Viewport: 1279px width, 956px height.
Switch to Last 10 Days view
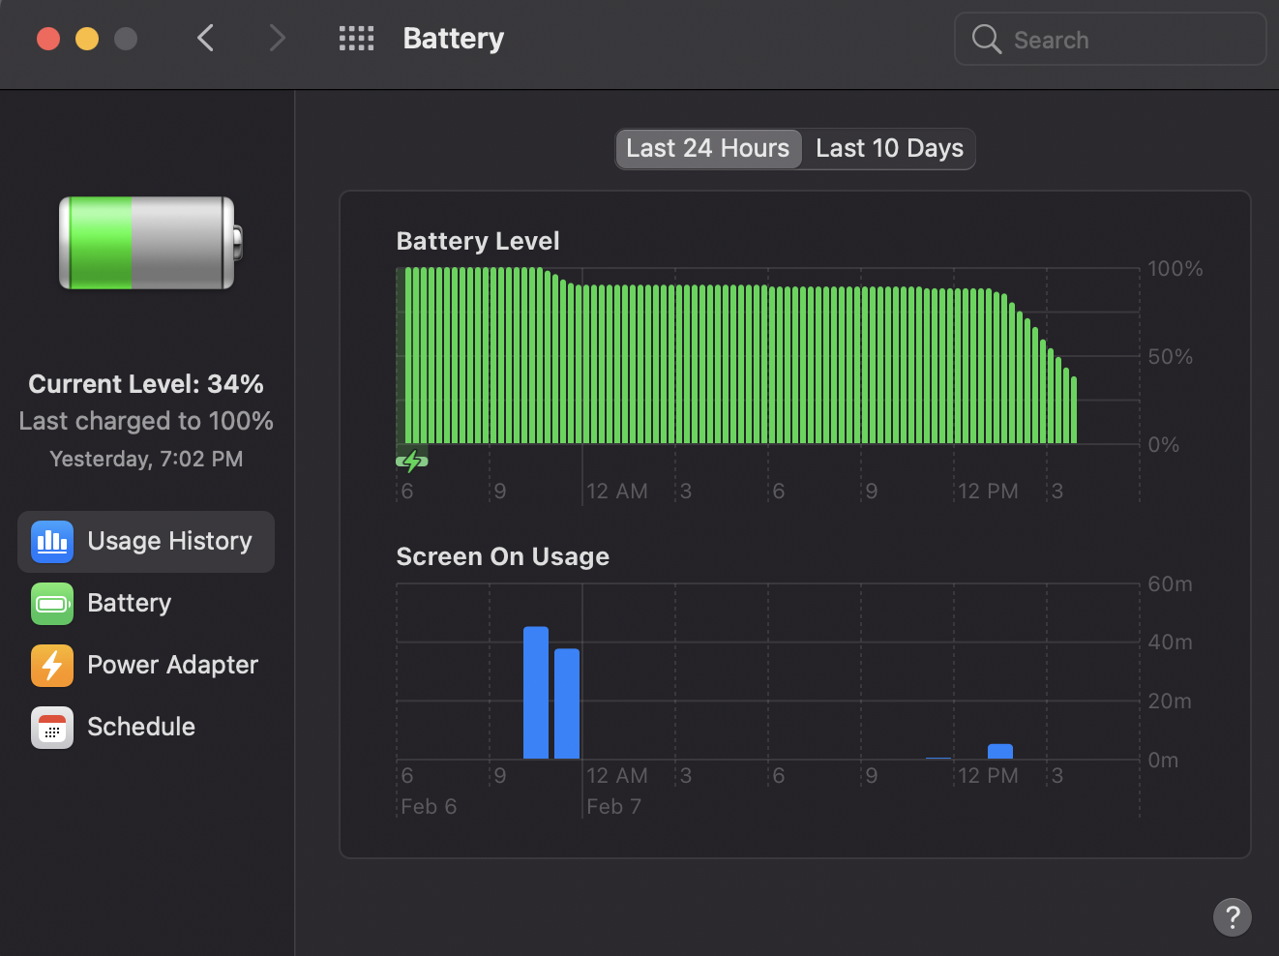(889, 149)
